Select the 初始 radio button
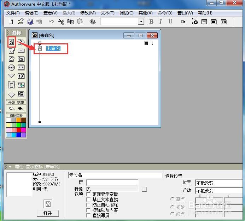Image resolution: width=245 pixels, height=221 pixels. pyautogui.click(x=172, y=207)
